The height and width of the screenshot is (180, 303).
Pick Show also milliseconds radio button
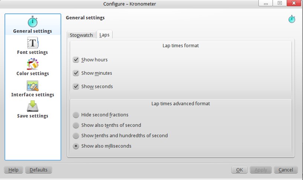coord(76,146)
